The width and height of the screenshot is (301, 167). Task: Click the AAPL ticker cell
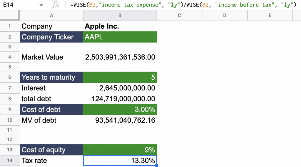pos(120,37)
